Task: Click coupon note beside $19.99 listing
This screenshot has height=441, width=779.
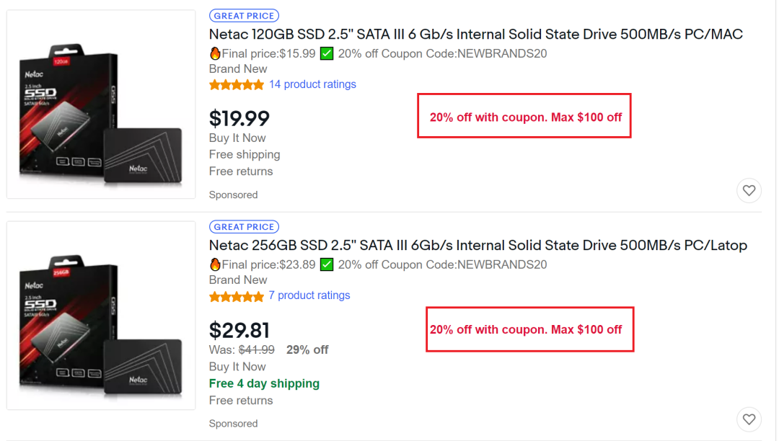Action: point(525,117)
